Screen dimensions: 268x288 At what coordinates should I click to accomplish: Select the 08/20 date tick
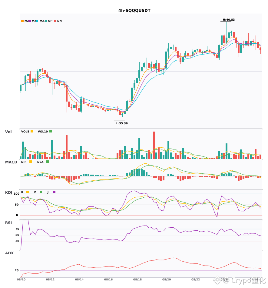(167, 280)
